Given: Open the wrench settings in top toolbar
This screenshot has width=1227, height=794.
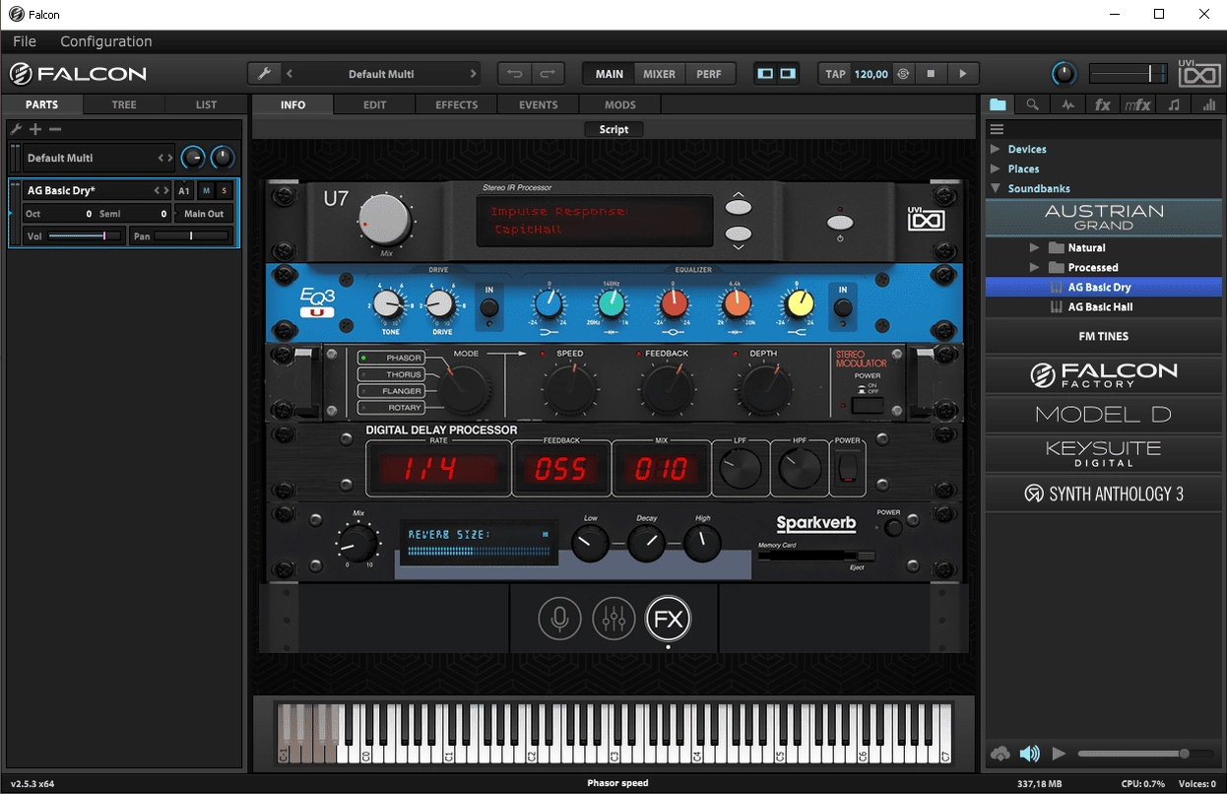Looking at the screenshot, I should 264,74.
